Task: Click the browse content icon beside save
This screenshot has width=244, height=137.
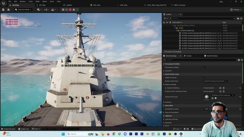Action: pyautogui.click(x=9, y=10)
